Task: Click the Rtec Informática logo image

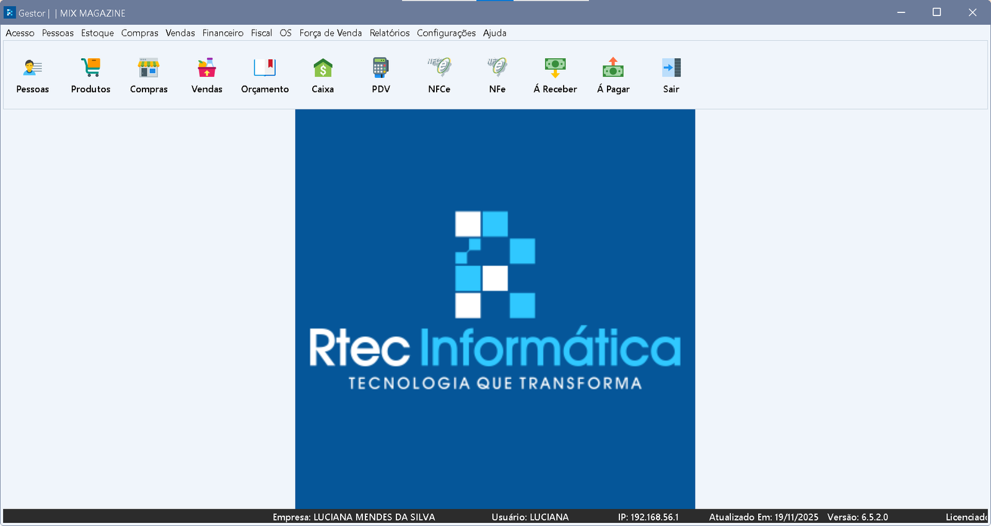Action: [x=495, y=309]
